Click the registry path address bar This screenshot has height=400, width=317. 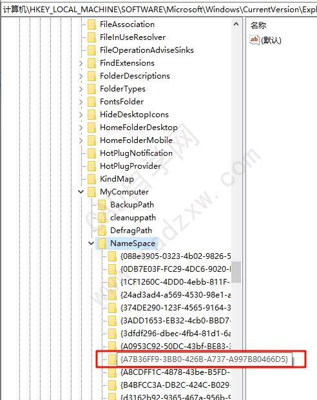158,10
